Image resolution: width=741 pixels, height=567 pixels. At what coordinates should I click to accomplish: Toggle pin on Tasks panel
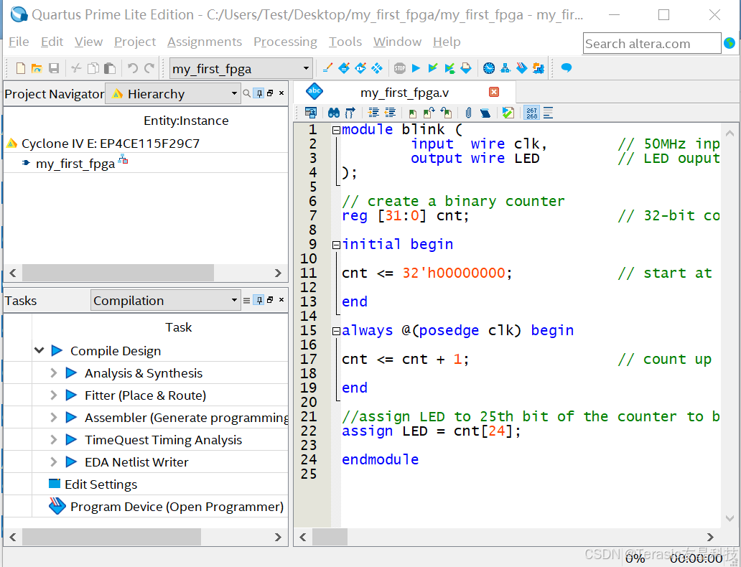pos(259,300)
